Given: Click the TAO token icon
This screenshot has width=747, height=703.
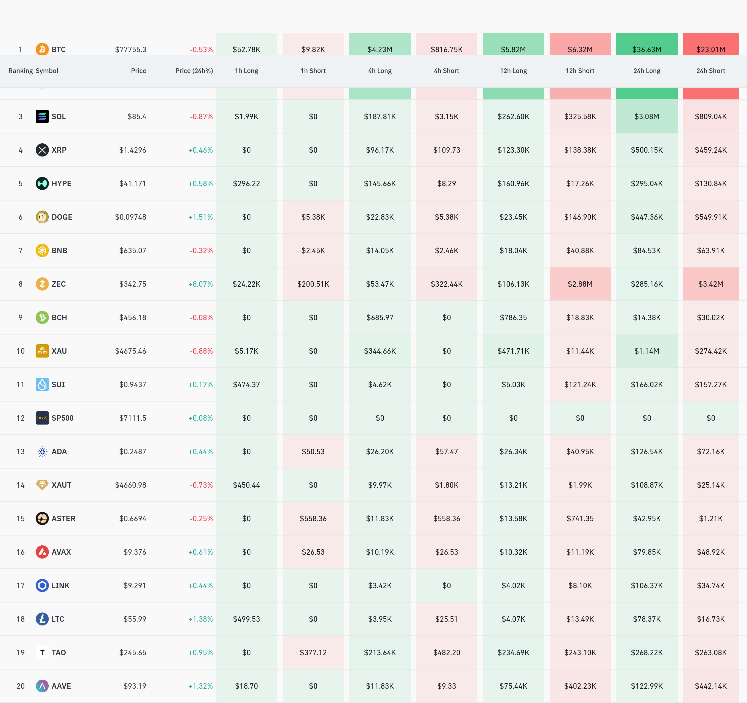Looking at the screenshot, I should click(x=42, y=652).
